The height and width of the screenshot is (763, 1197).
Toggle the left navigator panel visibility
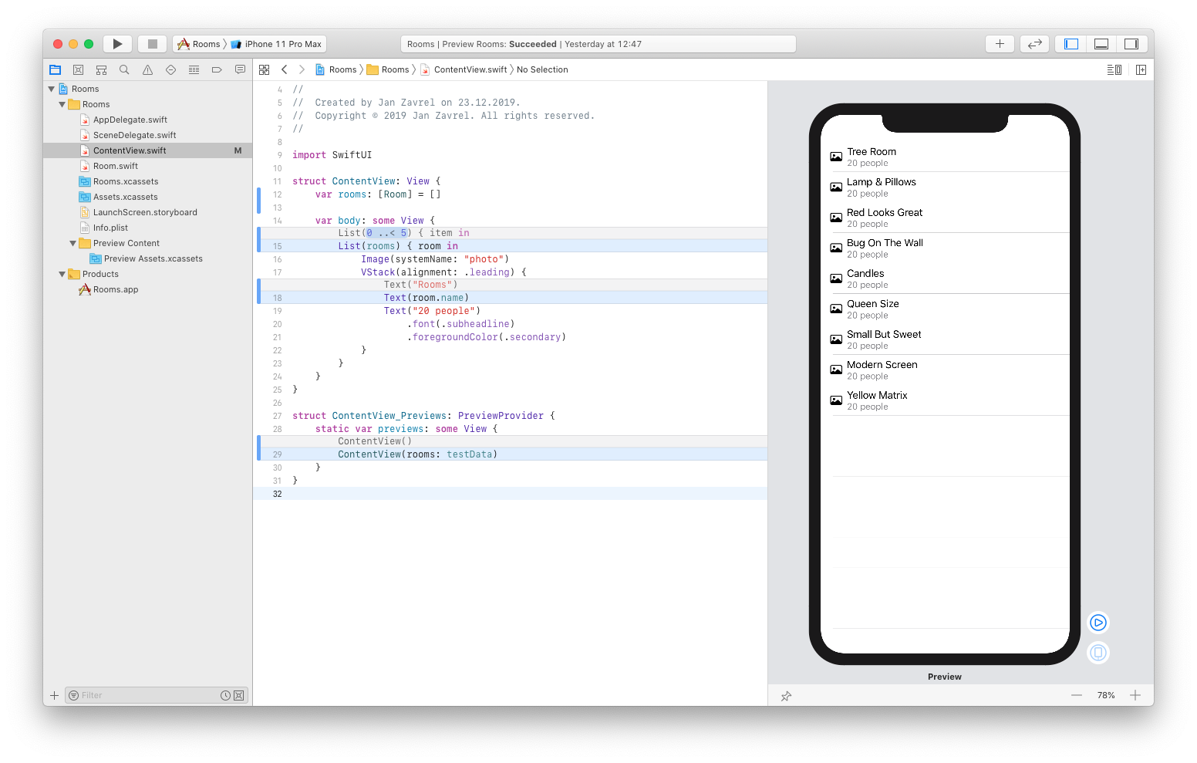(1070, 43)
